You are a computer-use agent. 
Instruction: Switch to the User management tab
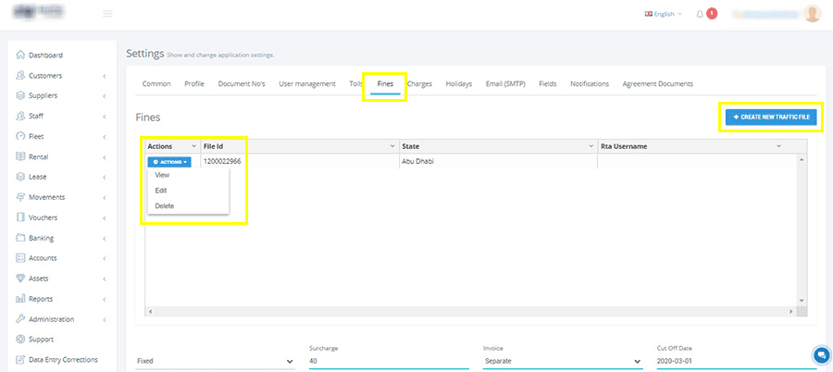click(306, 84)
